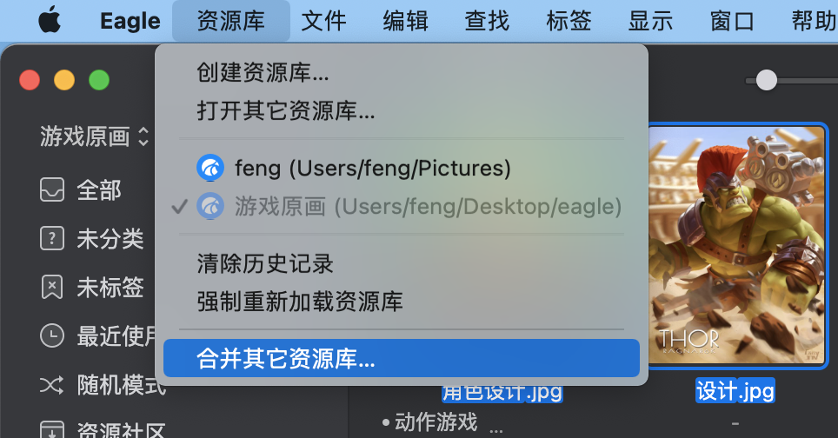The height and width of the screenshot is (438, 838).
Task: Select the checked 游戏原画 library entry
Action: point(409,207)
